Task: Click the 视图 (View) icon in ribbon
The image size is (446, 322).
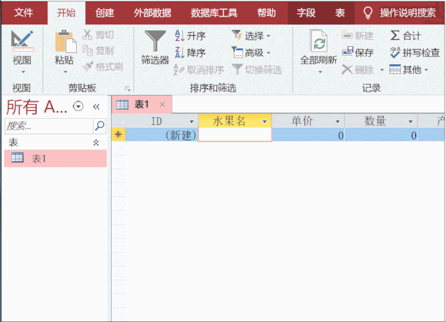Action: pos(22,43)
